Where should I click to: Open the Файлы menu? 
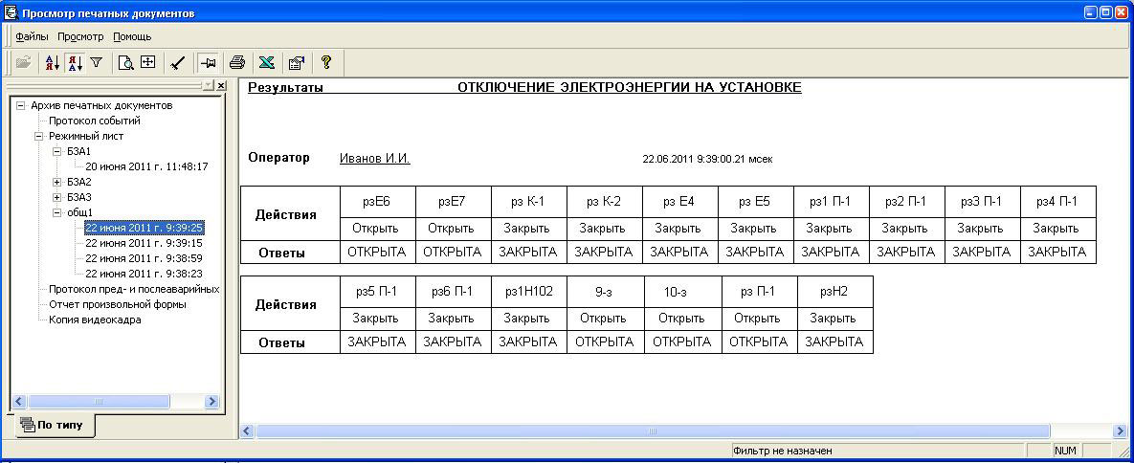click(x=32, y=36)
